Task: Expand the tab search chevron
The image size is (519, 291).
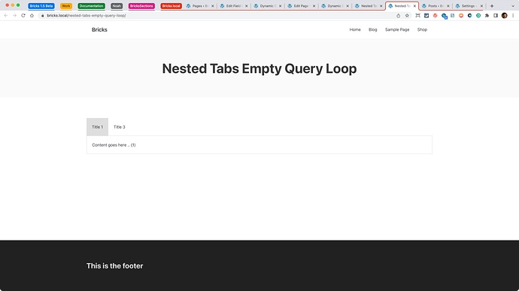Action: coord(513,6)
